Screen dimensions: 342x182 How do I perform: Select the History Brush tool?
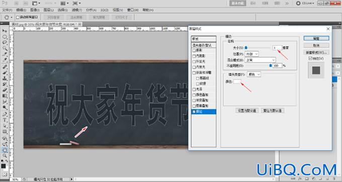point(5,84)
